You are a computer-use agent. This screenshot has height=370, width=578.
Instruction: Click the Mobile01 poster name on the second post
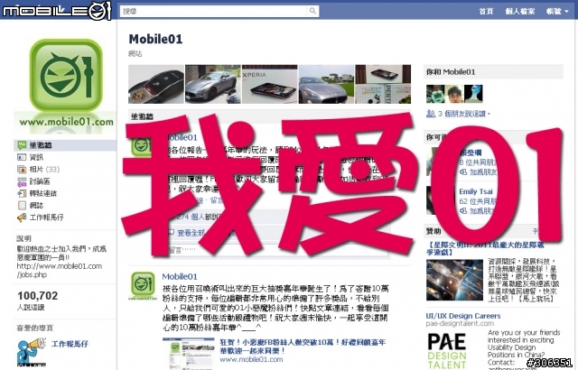180,276
